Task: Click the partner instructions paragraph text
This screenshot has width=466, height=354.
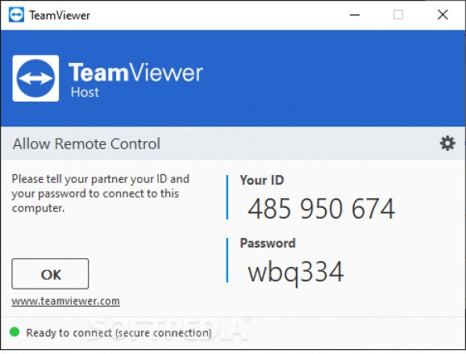Action: [101, 194]
